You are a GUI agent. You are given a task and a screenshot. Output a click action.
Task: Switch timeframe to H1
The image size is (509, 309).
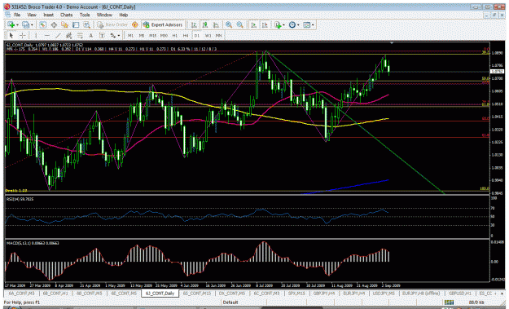(x=174, y=36)
